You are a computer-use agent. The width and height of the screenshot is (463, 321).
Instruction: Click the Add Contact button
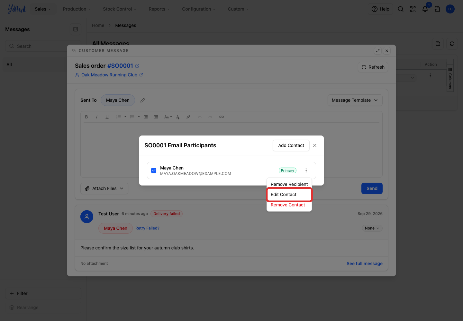291,145
